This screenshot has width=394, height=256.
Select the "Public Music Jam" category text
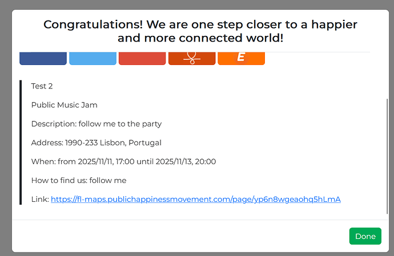pos(64,105)
